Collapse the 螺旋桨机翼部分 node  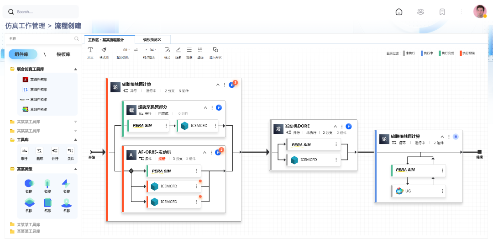pos(205,107)
